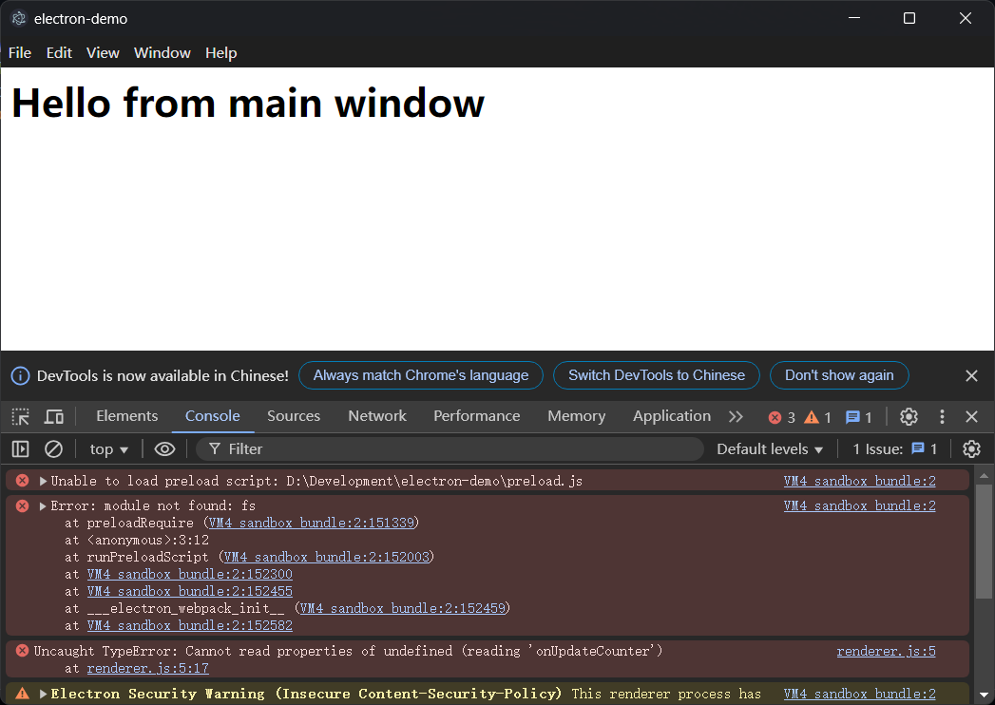Screen dimensions: 995x705
Task: Switch to the Performance tab
Action: click(x=476, y=416)
